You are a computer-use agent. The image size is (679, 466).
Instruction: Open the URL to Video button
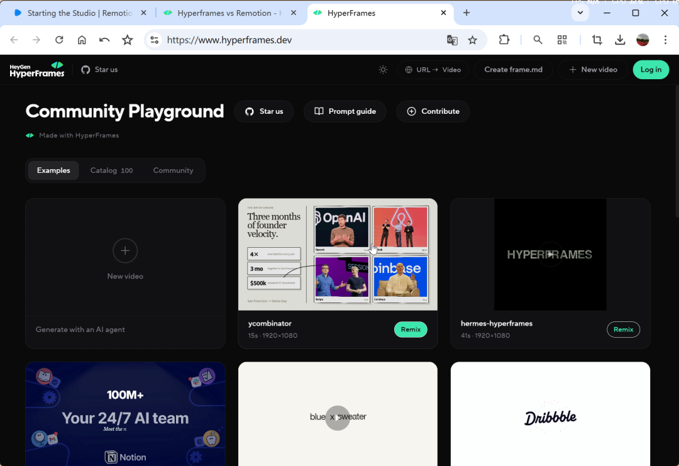point(433,70)
